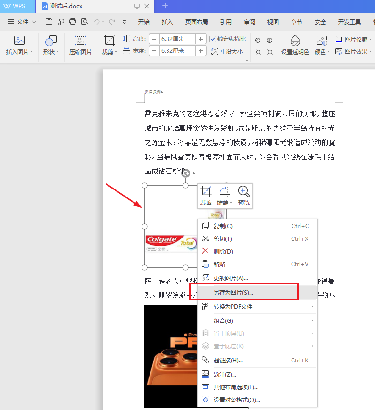Choose Other Layout Options (其他布局选项) item
Image resolution: width=375 pixels, height=410 pixels.
[x=257, y=387]
